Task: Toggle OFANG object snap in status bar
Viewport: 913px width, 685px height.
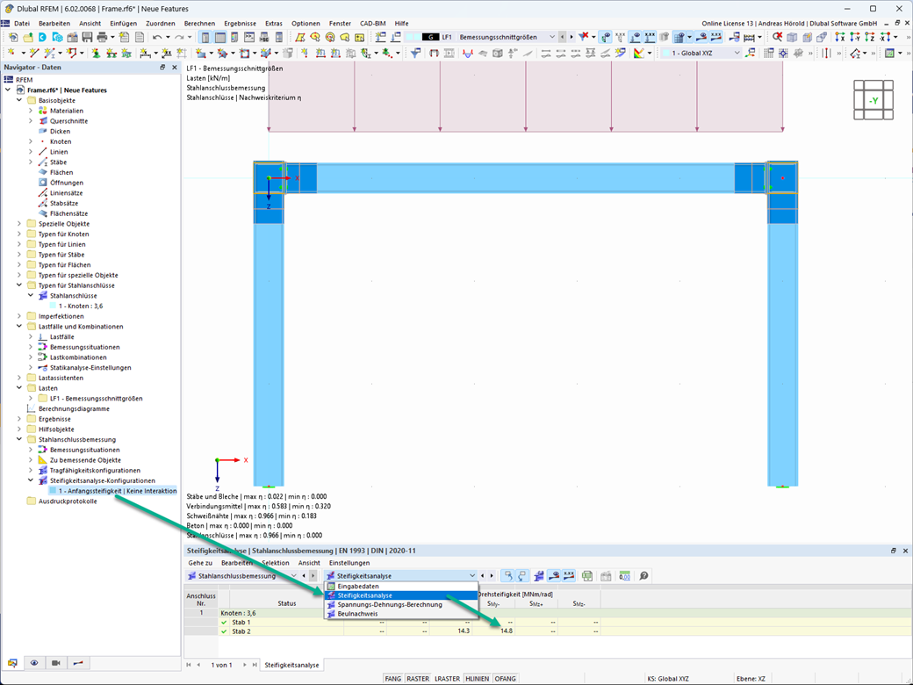Action: (x=505, y=679)
